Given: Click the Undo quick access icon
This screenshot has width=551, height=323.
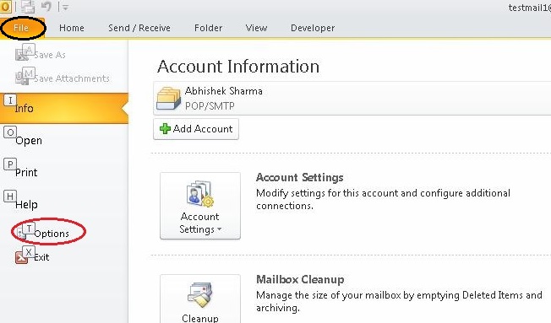Looking at the screenshot, I should (46, 7).
